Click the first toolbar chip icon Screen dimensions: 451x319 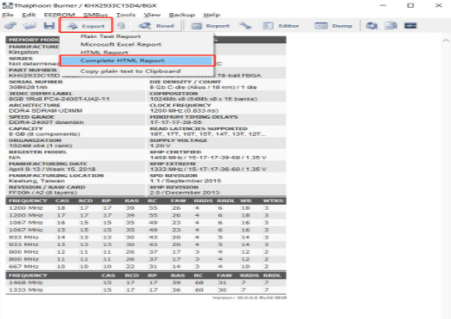click(10, 26)
